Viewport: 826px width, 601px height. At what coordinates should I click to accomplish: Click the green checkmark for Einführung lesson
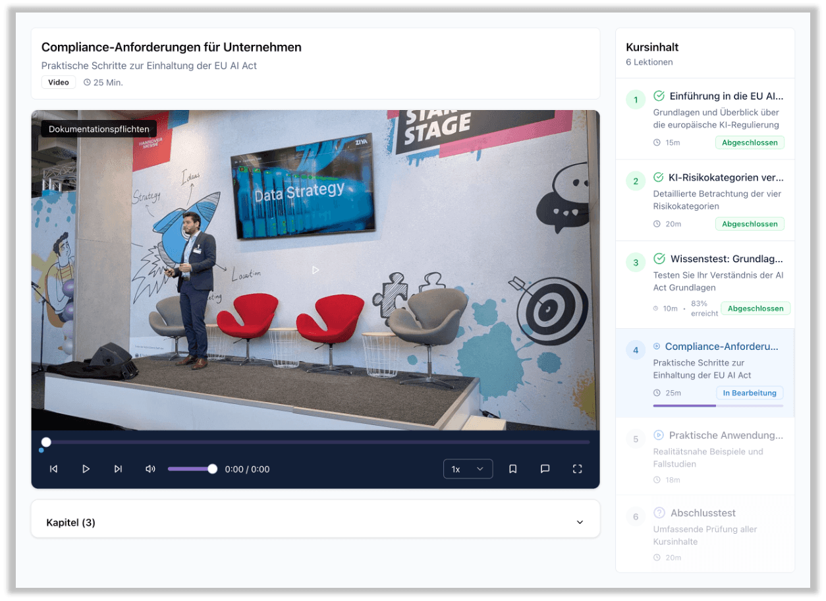[659, 96]
